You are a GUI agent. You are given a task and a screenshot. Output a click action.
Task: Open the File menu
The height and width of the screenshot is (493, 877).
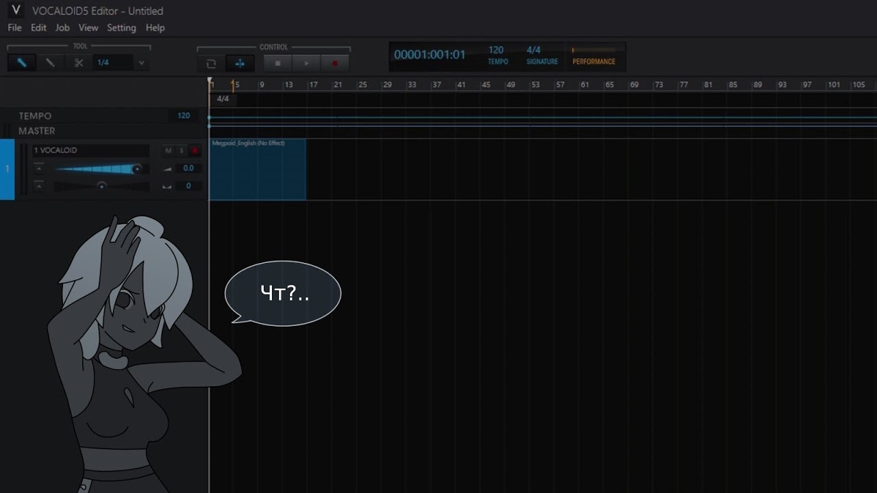pyautogui.click(x=14, y=28)
